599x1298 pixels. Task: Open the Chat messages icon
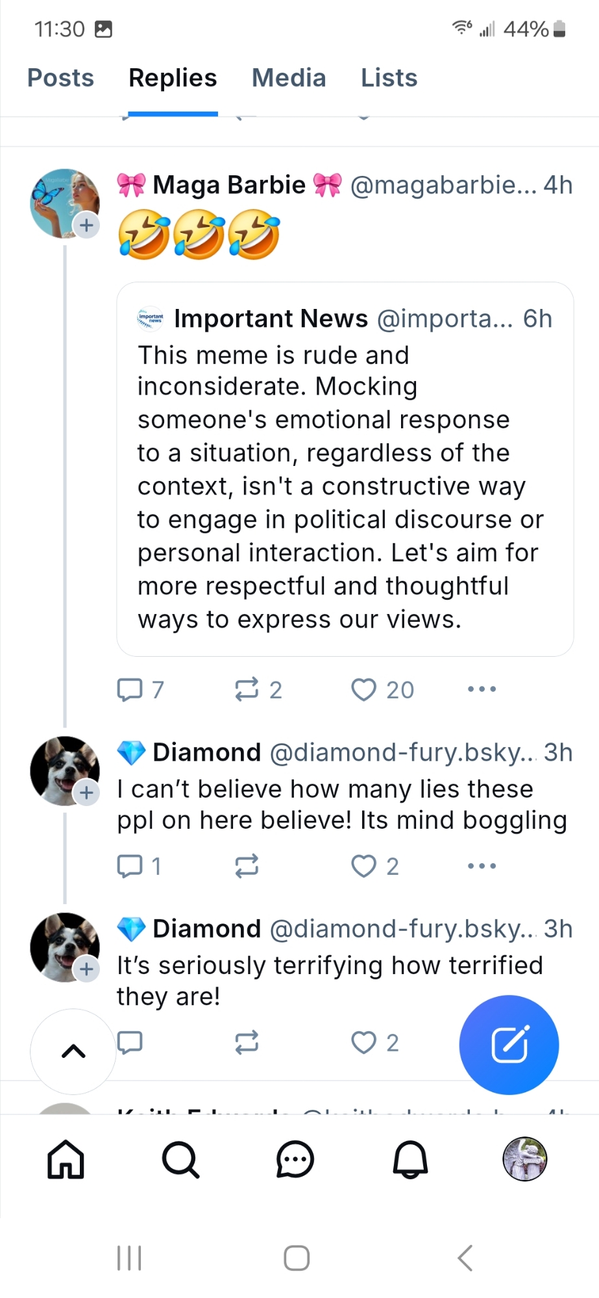click(x=295, y=1159)
